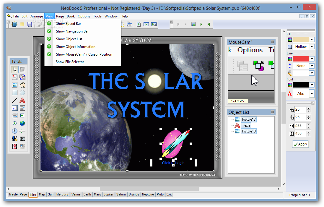Click the red Line color swatch
Image resolution: width=324 pixels, height=207 pixels.
coord(301,59)
